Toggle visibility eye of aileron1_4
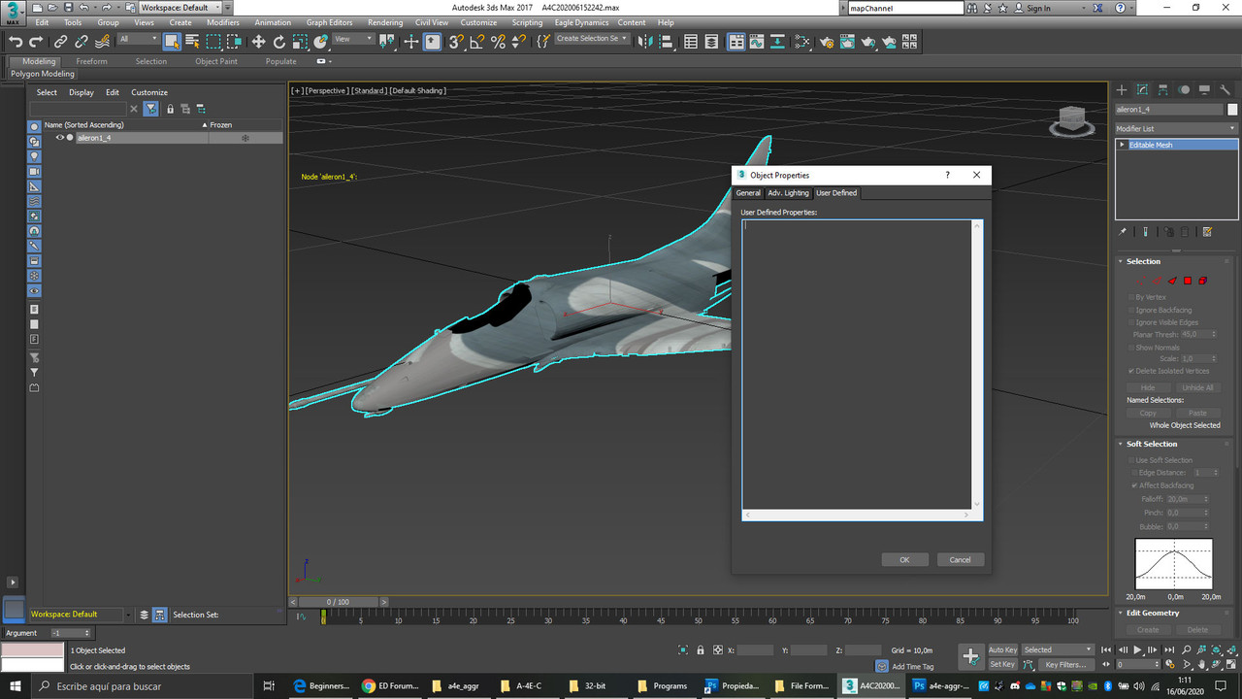This screenshot has width=1242, height=699. click(x=59, y=138)
